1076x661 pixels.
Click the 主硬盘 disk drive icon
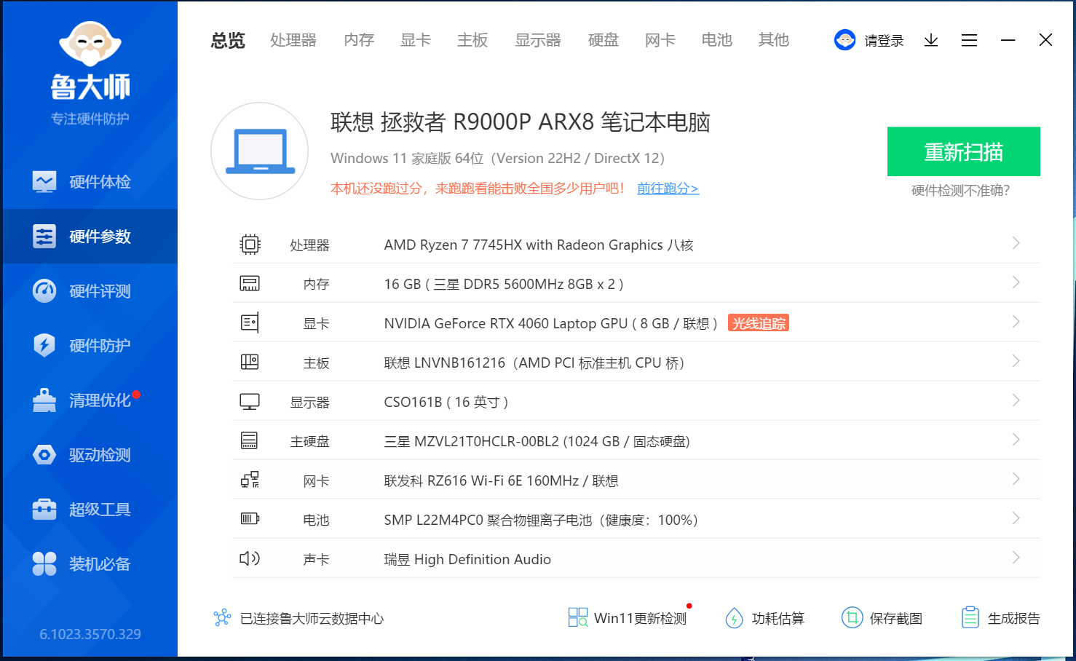(x=249, y=440)
